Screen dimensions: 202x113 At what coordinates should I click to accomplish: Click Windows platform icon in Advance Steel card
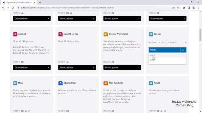68,111
